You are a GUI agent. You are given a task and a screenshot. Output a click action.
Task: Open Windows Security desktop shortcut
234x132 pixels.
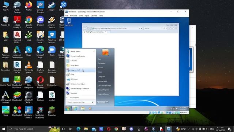[52, 37]
